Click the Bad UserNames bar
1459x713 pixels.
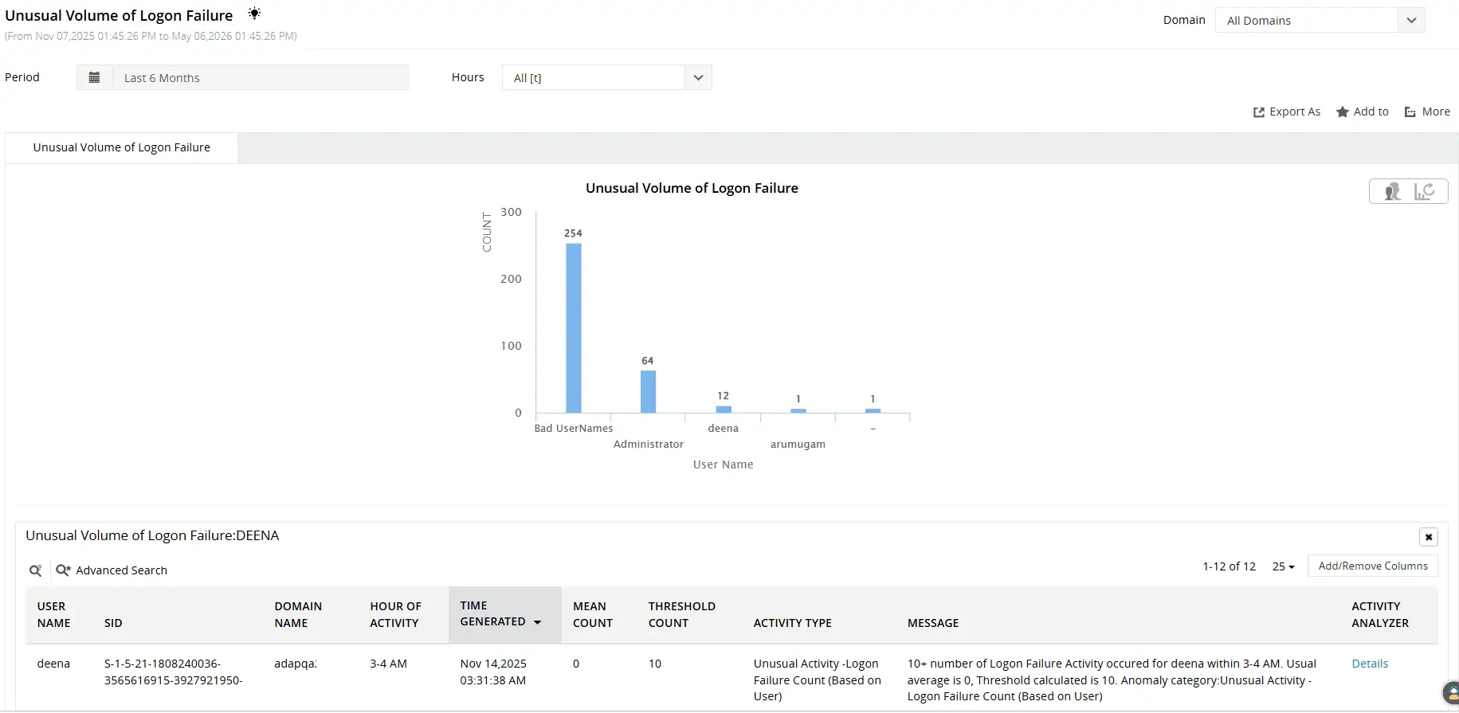574,327
